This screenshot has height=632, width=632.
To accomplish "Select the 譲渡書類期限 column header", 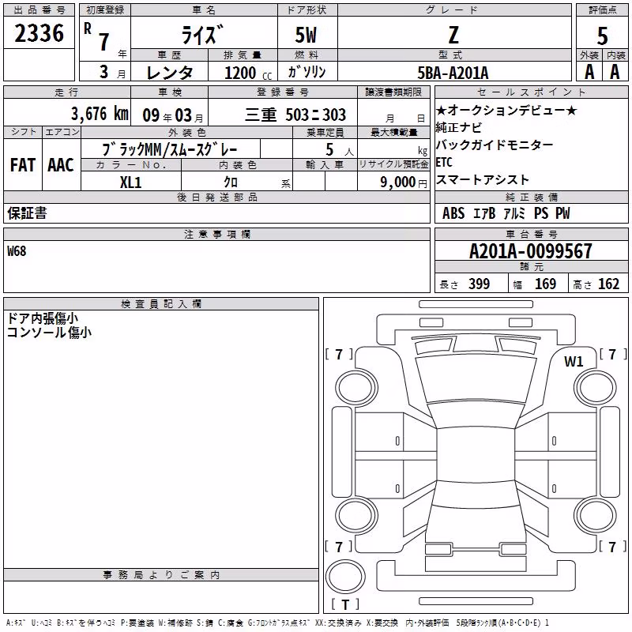I will 393,92.
